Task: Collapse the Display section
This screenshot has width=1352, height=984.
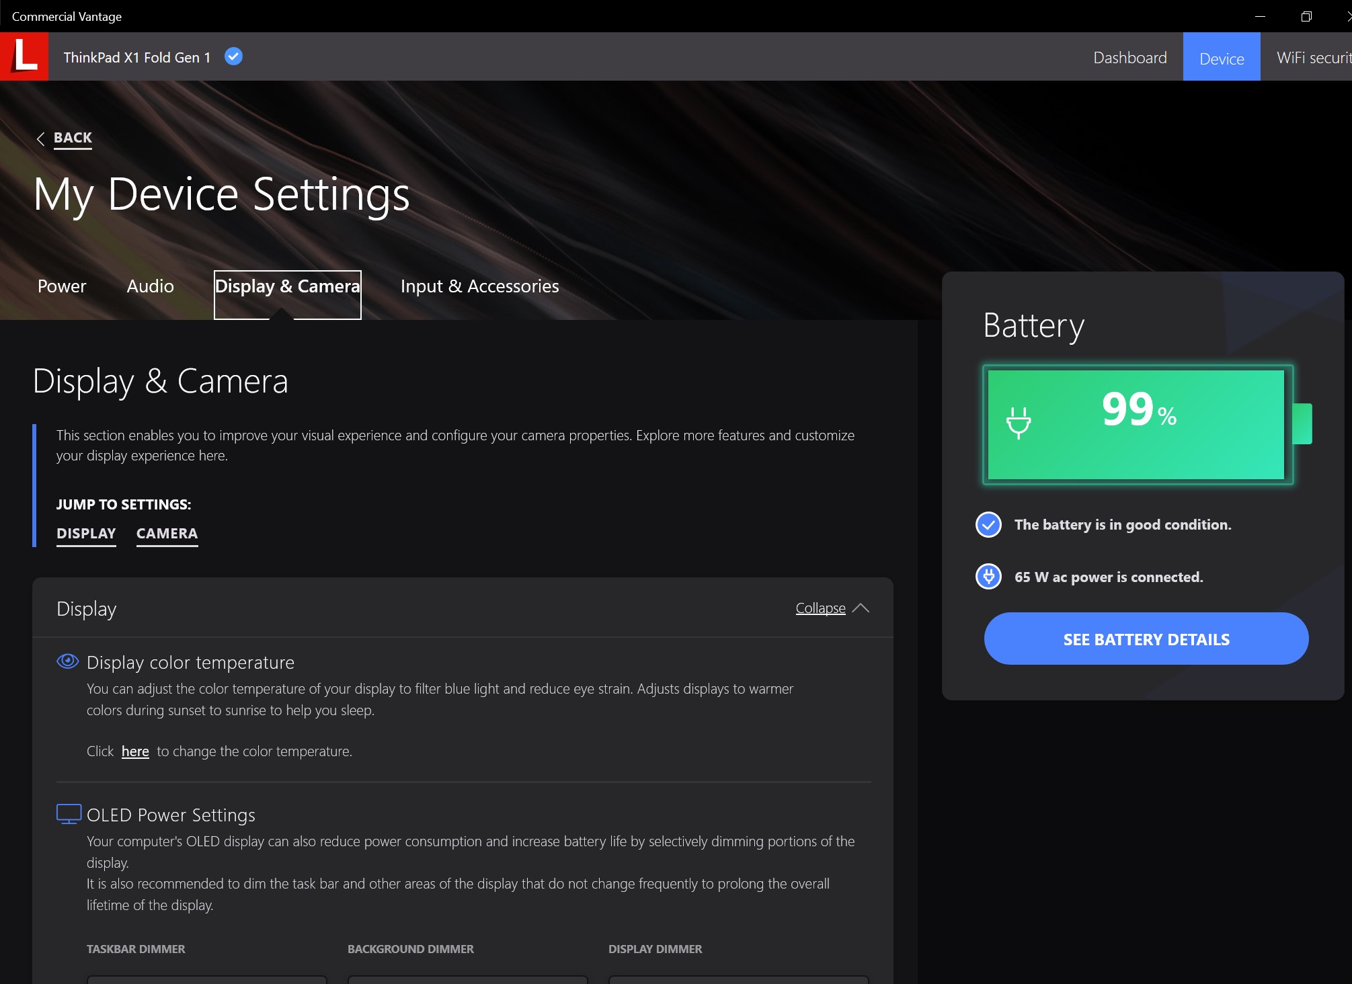Action: tap(820, 608)
